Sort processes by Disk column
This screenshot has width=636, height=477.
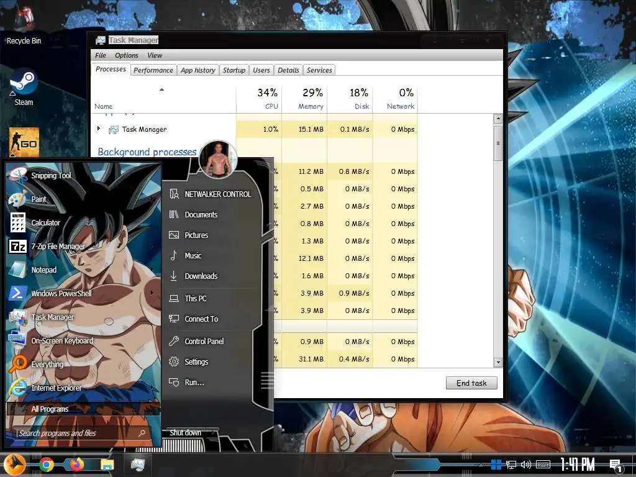350,99
